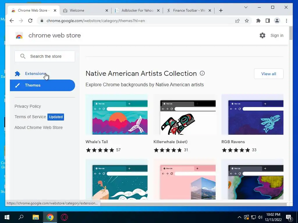View site information via lock icon
The width and height of the screenshot is (298, 223).
click(42, 21)
